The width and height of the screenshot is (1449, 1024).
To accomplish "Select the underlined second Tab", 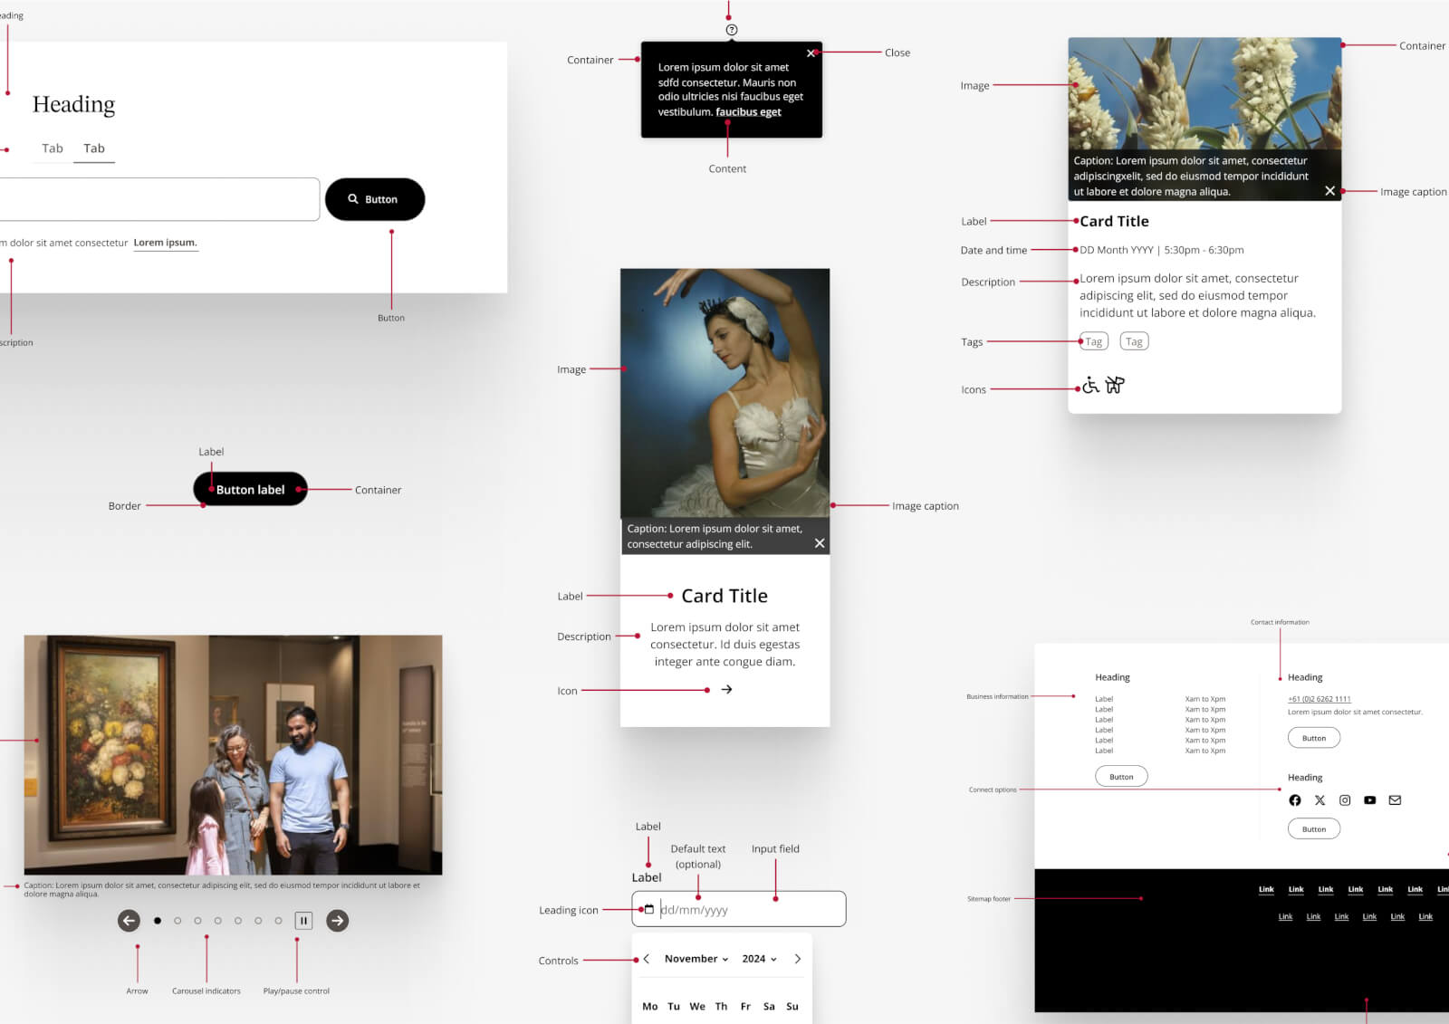I will click(x=94, y=148).
